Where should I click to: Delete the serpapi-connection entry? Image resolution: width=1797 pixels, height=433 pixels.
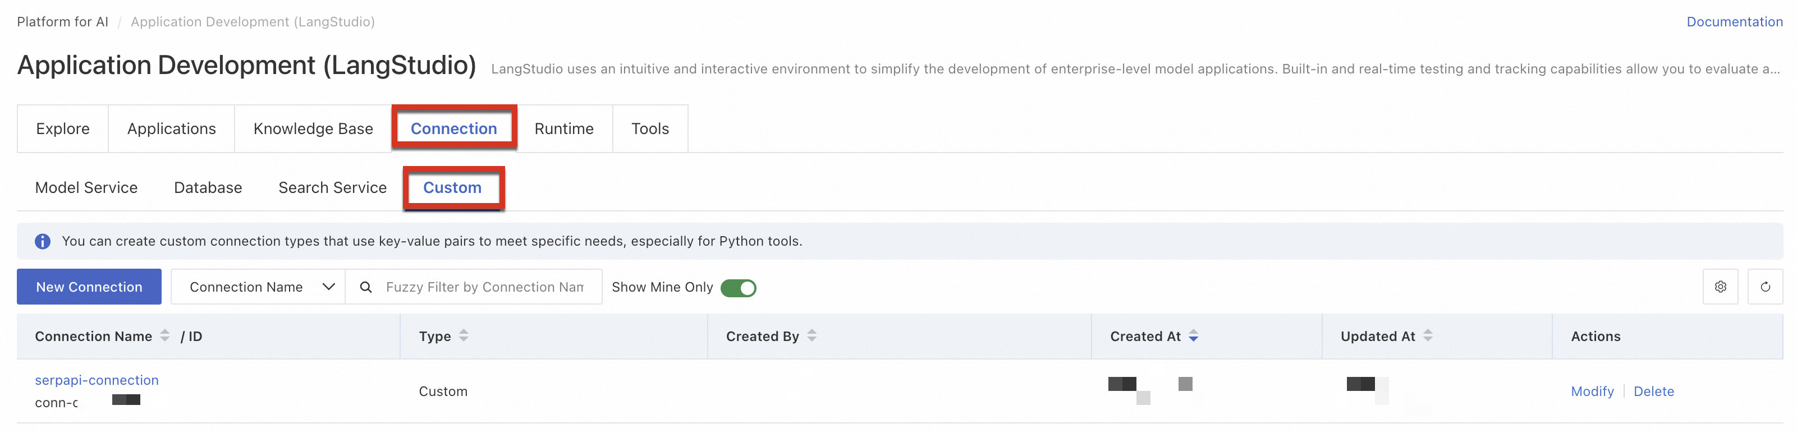(1654, 391)
